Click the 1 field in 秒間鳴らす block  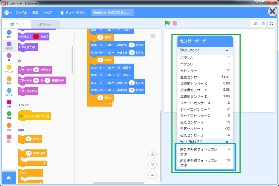[47, 81]
